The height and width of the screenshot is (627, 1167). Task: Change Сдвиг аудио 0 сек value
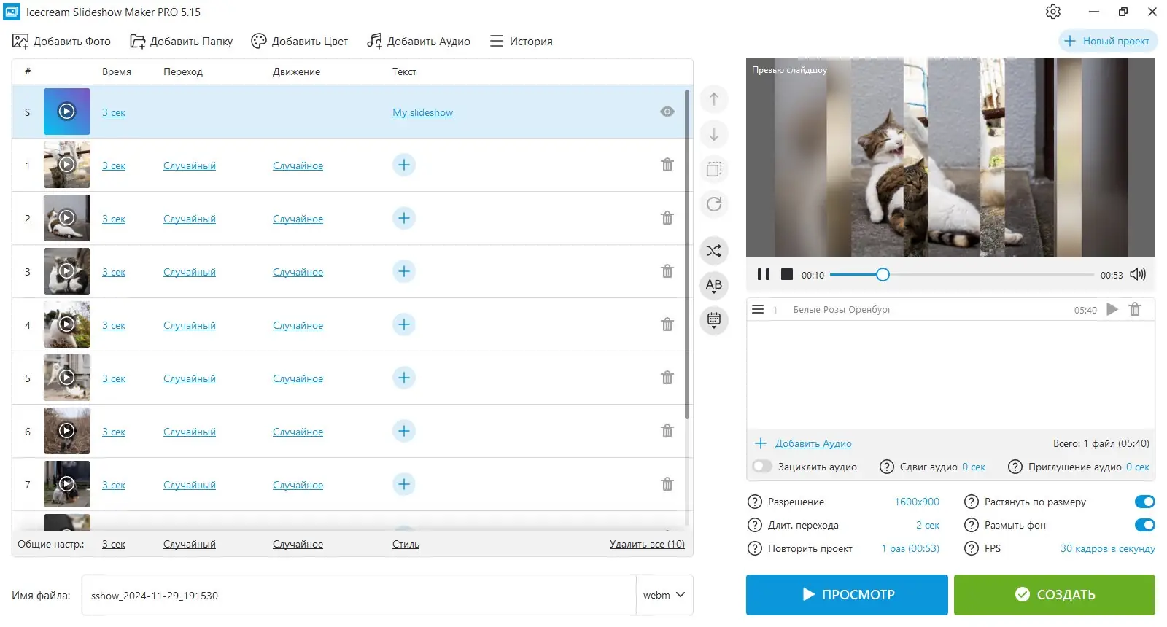974,467
